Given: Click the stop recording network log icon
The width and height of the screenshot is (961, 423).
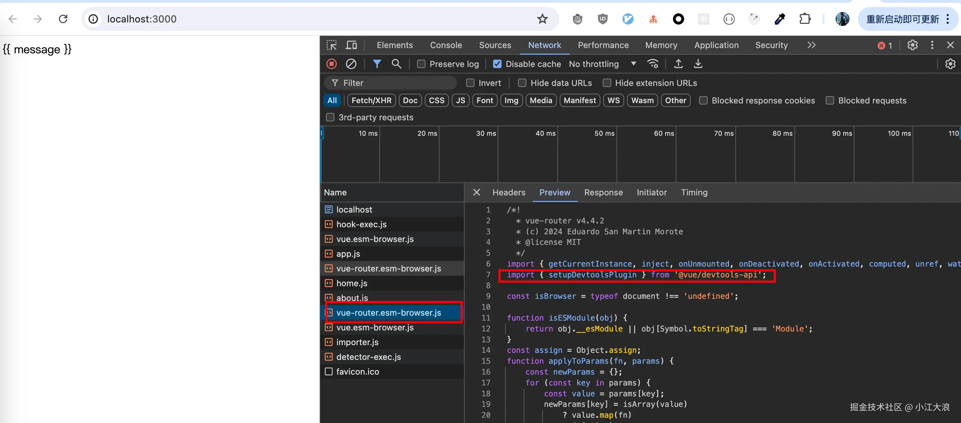Looking at the screenshot, I should 331,64.
